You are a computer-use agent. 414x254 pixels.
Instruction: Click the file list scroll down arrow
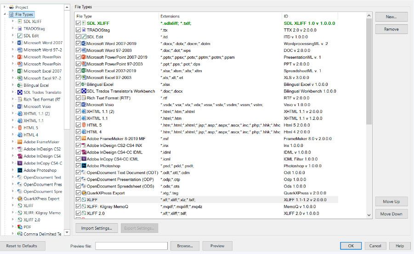369,215
